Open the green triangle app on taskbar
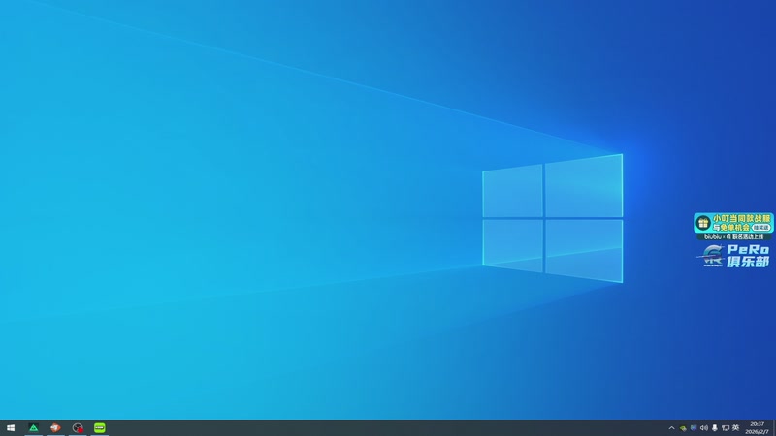 pos(33,427)
